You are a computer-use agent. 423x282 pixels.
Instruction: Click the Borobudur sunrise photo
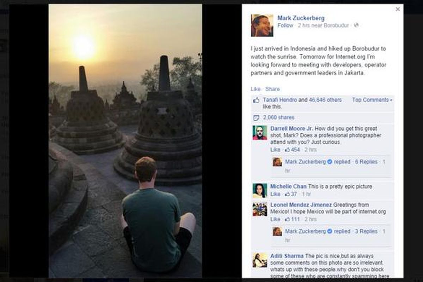pos(125,141)
